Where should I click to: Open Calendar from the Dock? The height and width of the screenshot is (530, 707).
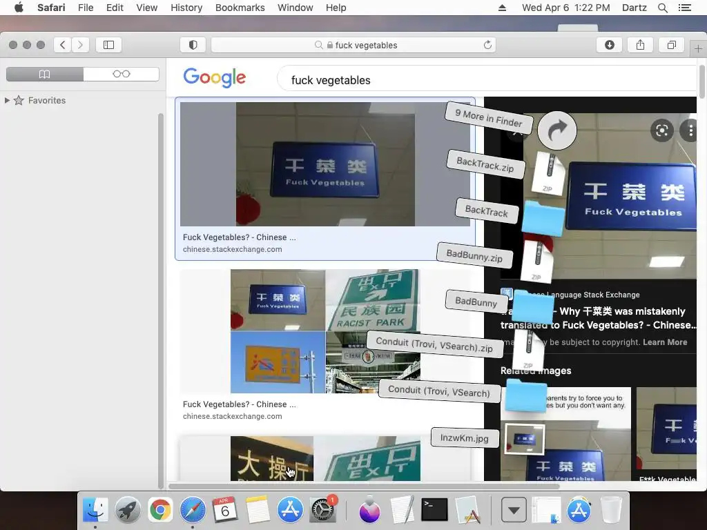pyautogui.click(x=224, y=510)
